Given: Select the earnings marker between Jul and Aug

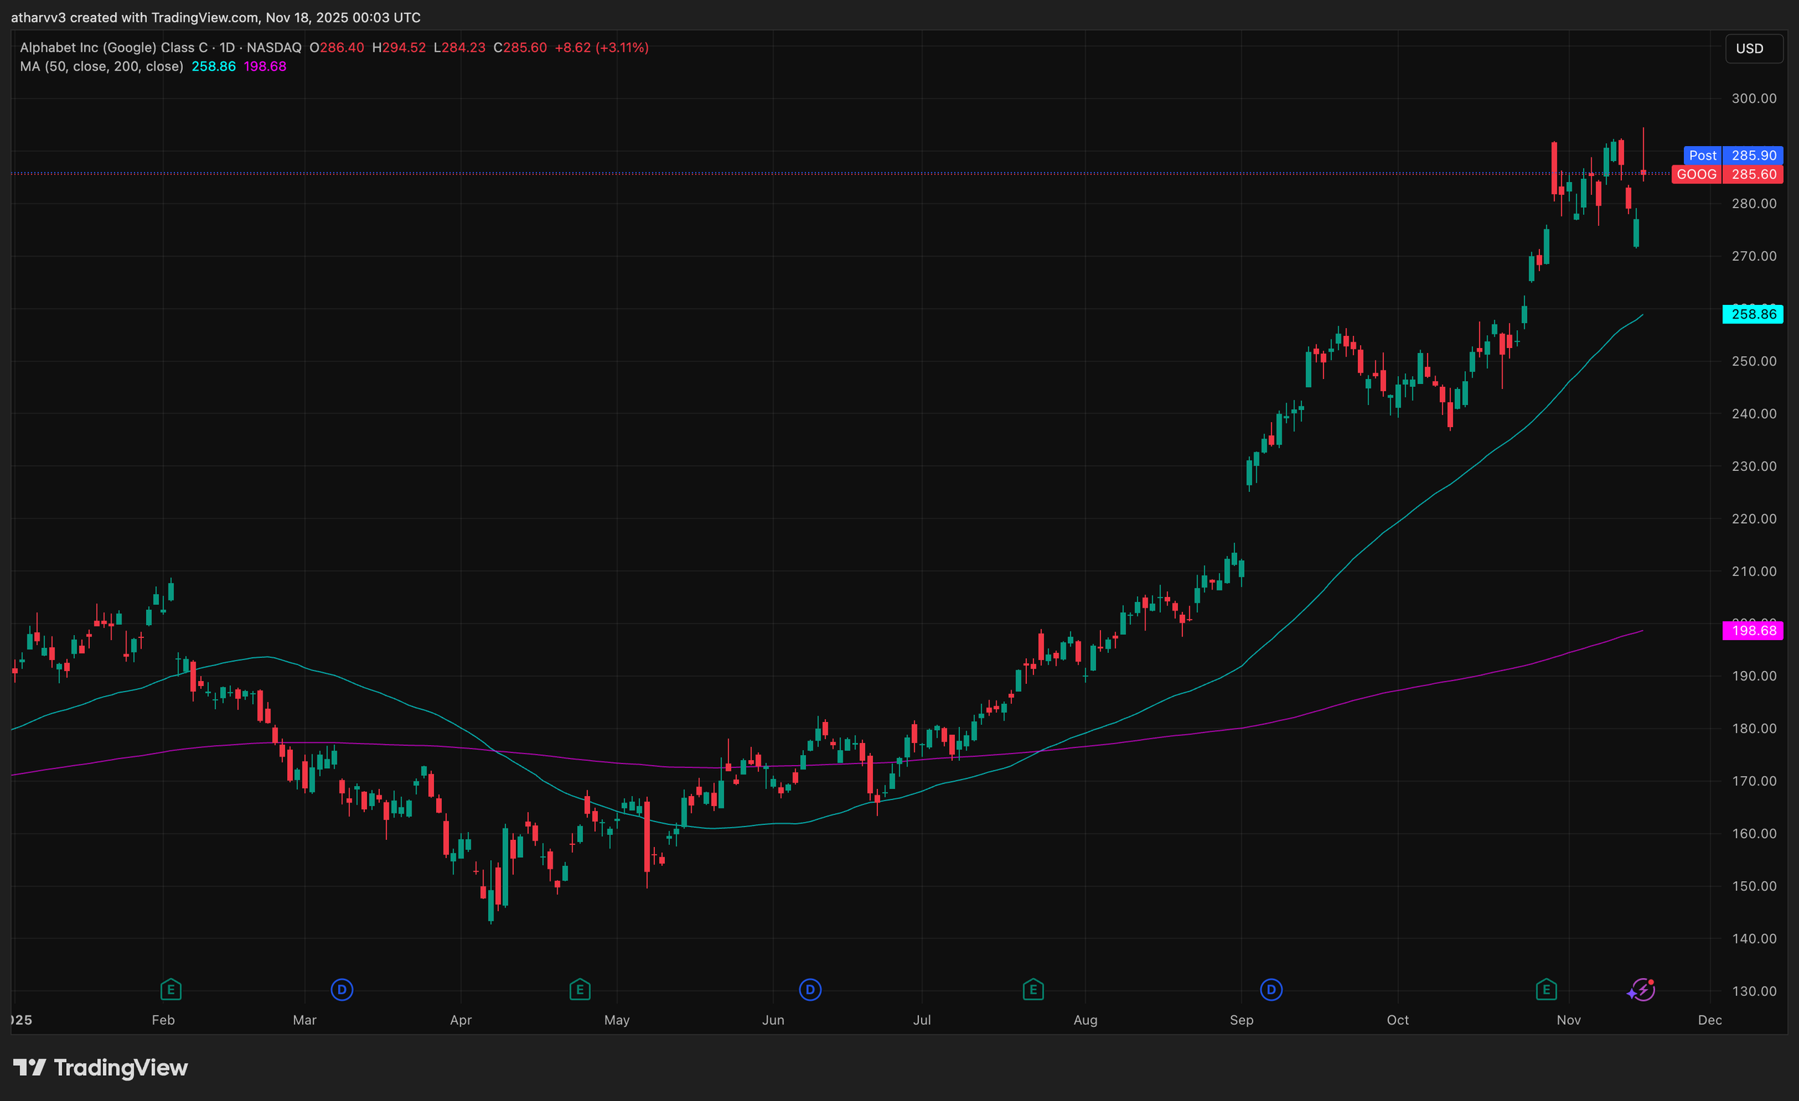Looking at the screenshot, I should point(1033,990).
